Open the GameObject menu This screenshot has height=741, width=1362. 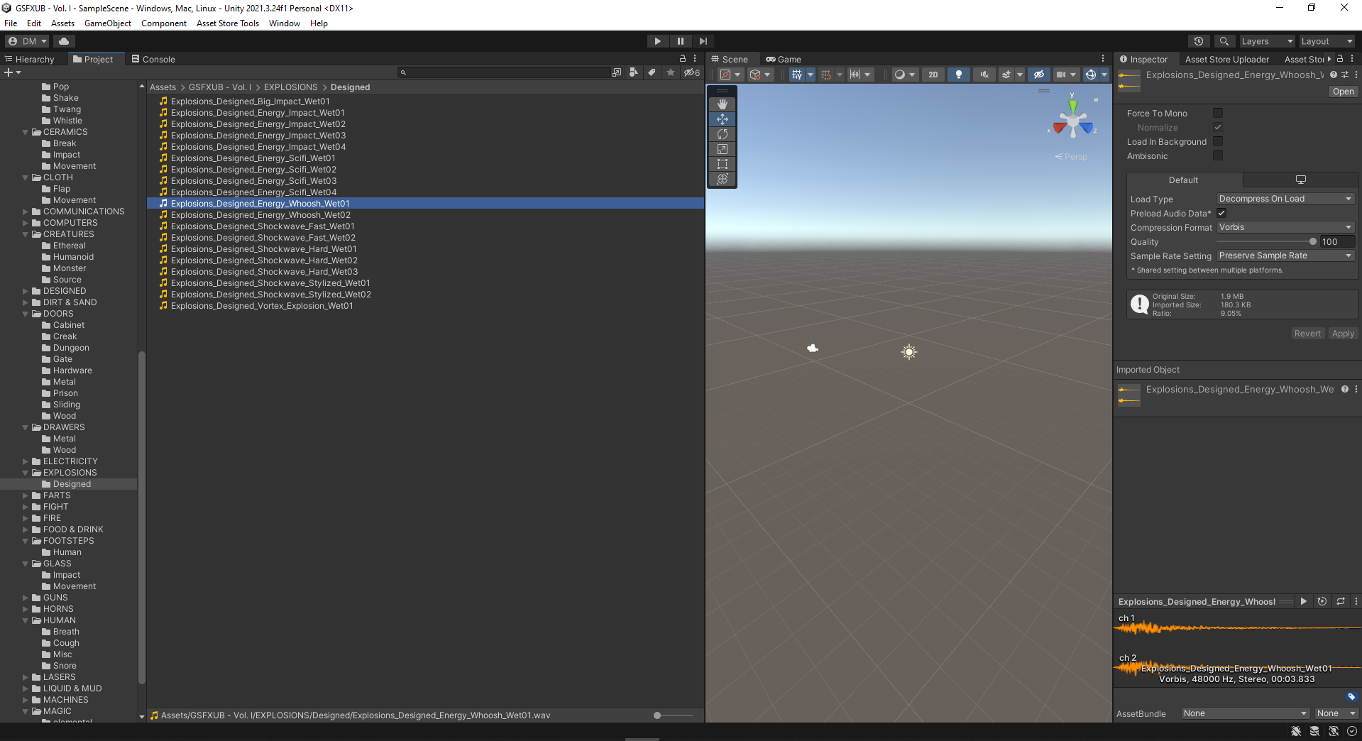(x=108, y=23)
